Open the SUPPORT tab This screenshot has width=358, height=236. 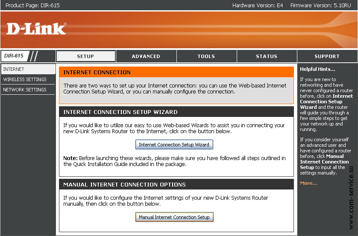[327, 56]
